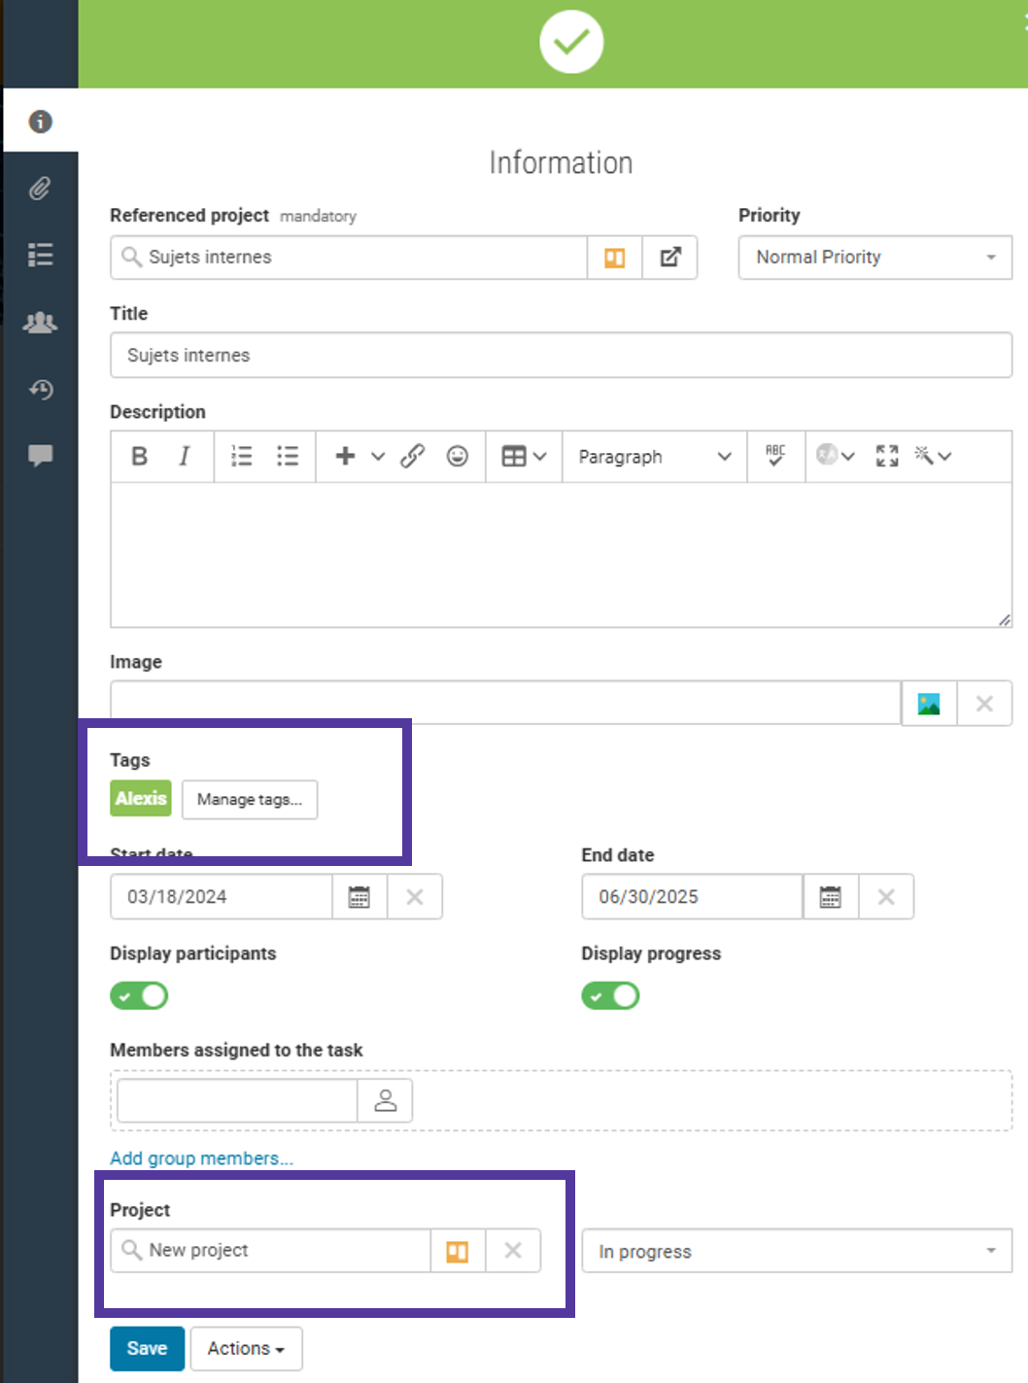
Task: Click into the Title input field
Action: pyautogui.click(x=561, y=356)
